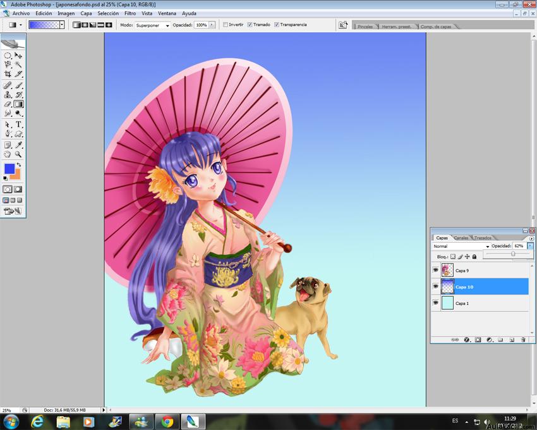Select the Move tool

(18, 55)
